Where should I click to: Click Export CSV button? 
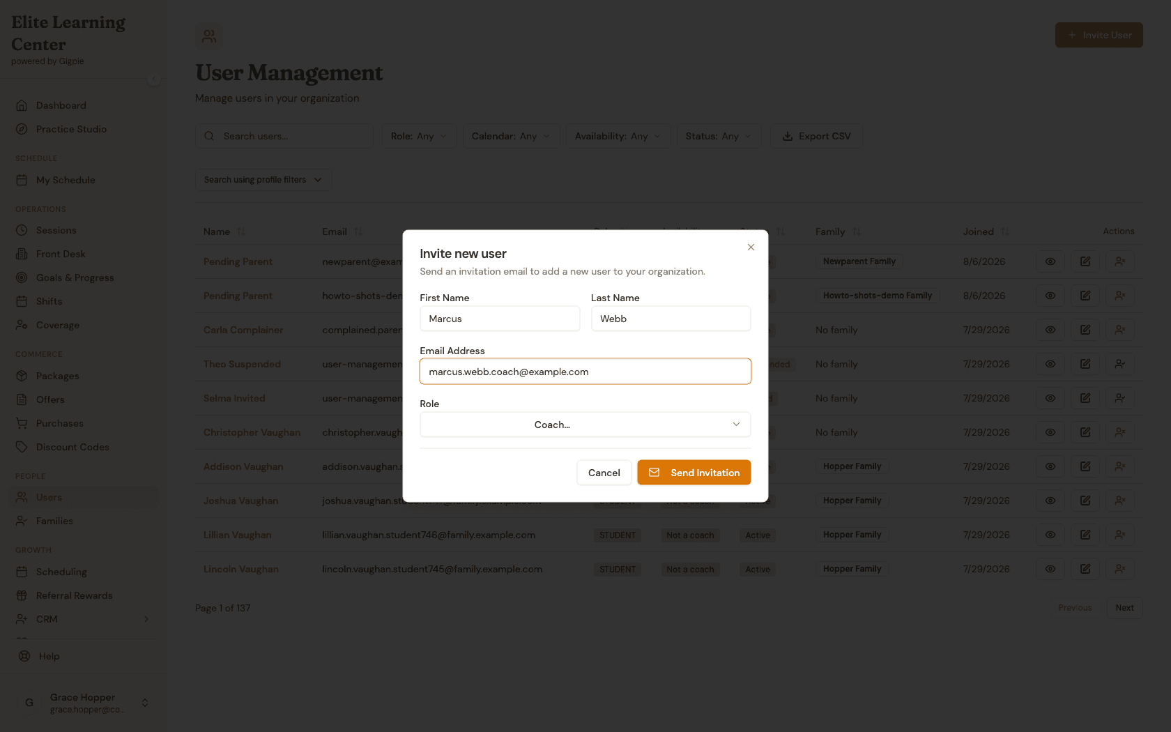point(816,136)
